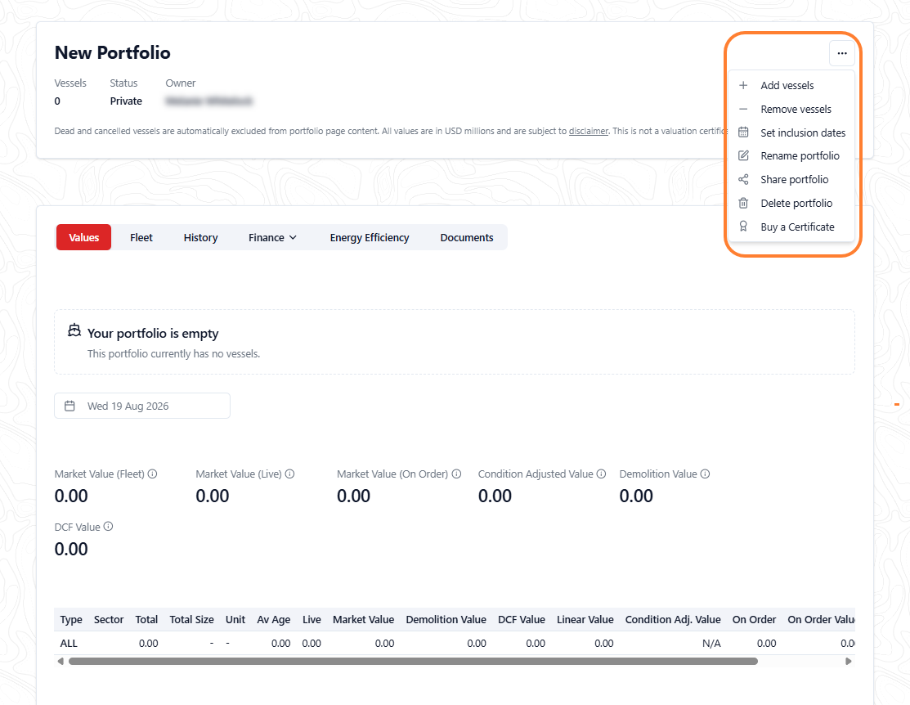Screen dimensions: 910x705
Task: Select Set inclusion dates menu entry
Action: (791, 133)
